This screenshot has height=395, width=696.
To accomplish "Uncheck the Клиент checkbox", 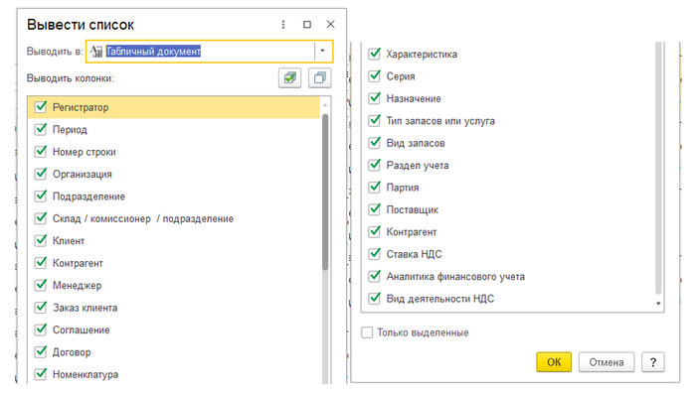I will coord(41,240).
